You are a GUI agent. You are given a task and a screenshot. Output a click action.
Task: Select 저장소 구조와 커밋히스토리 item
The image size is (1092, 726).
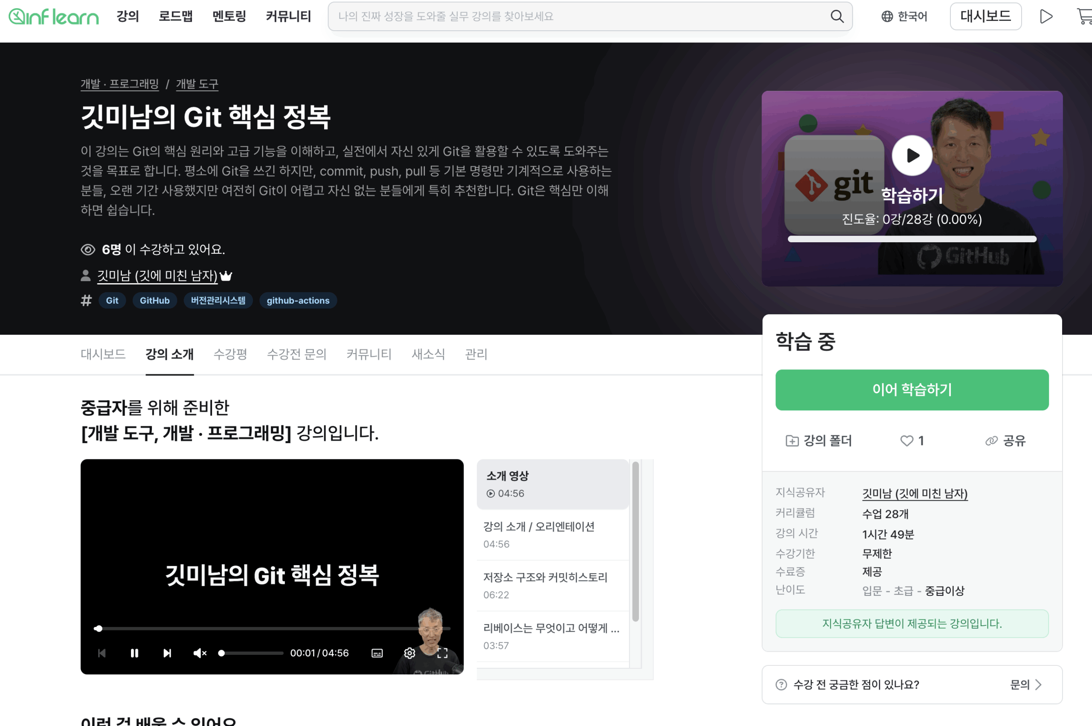(552, 586)
